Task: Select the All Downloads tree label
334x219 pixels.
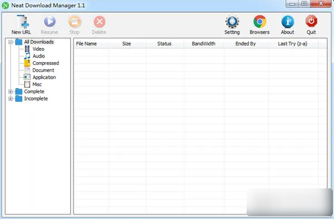Action: click(x=39, y=42)
